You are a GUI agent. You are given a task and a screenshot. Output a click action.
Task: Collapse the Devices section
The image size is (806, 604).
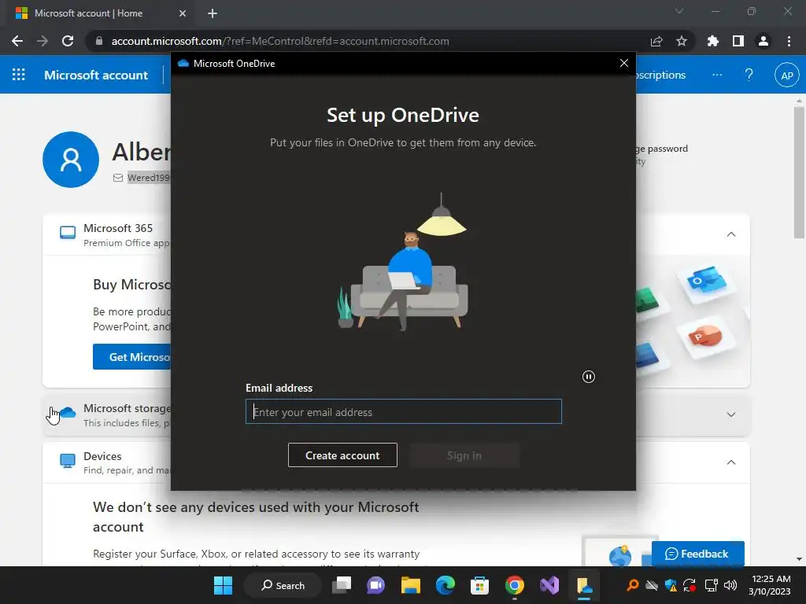[x=731, y=462]
